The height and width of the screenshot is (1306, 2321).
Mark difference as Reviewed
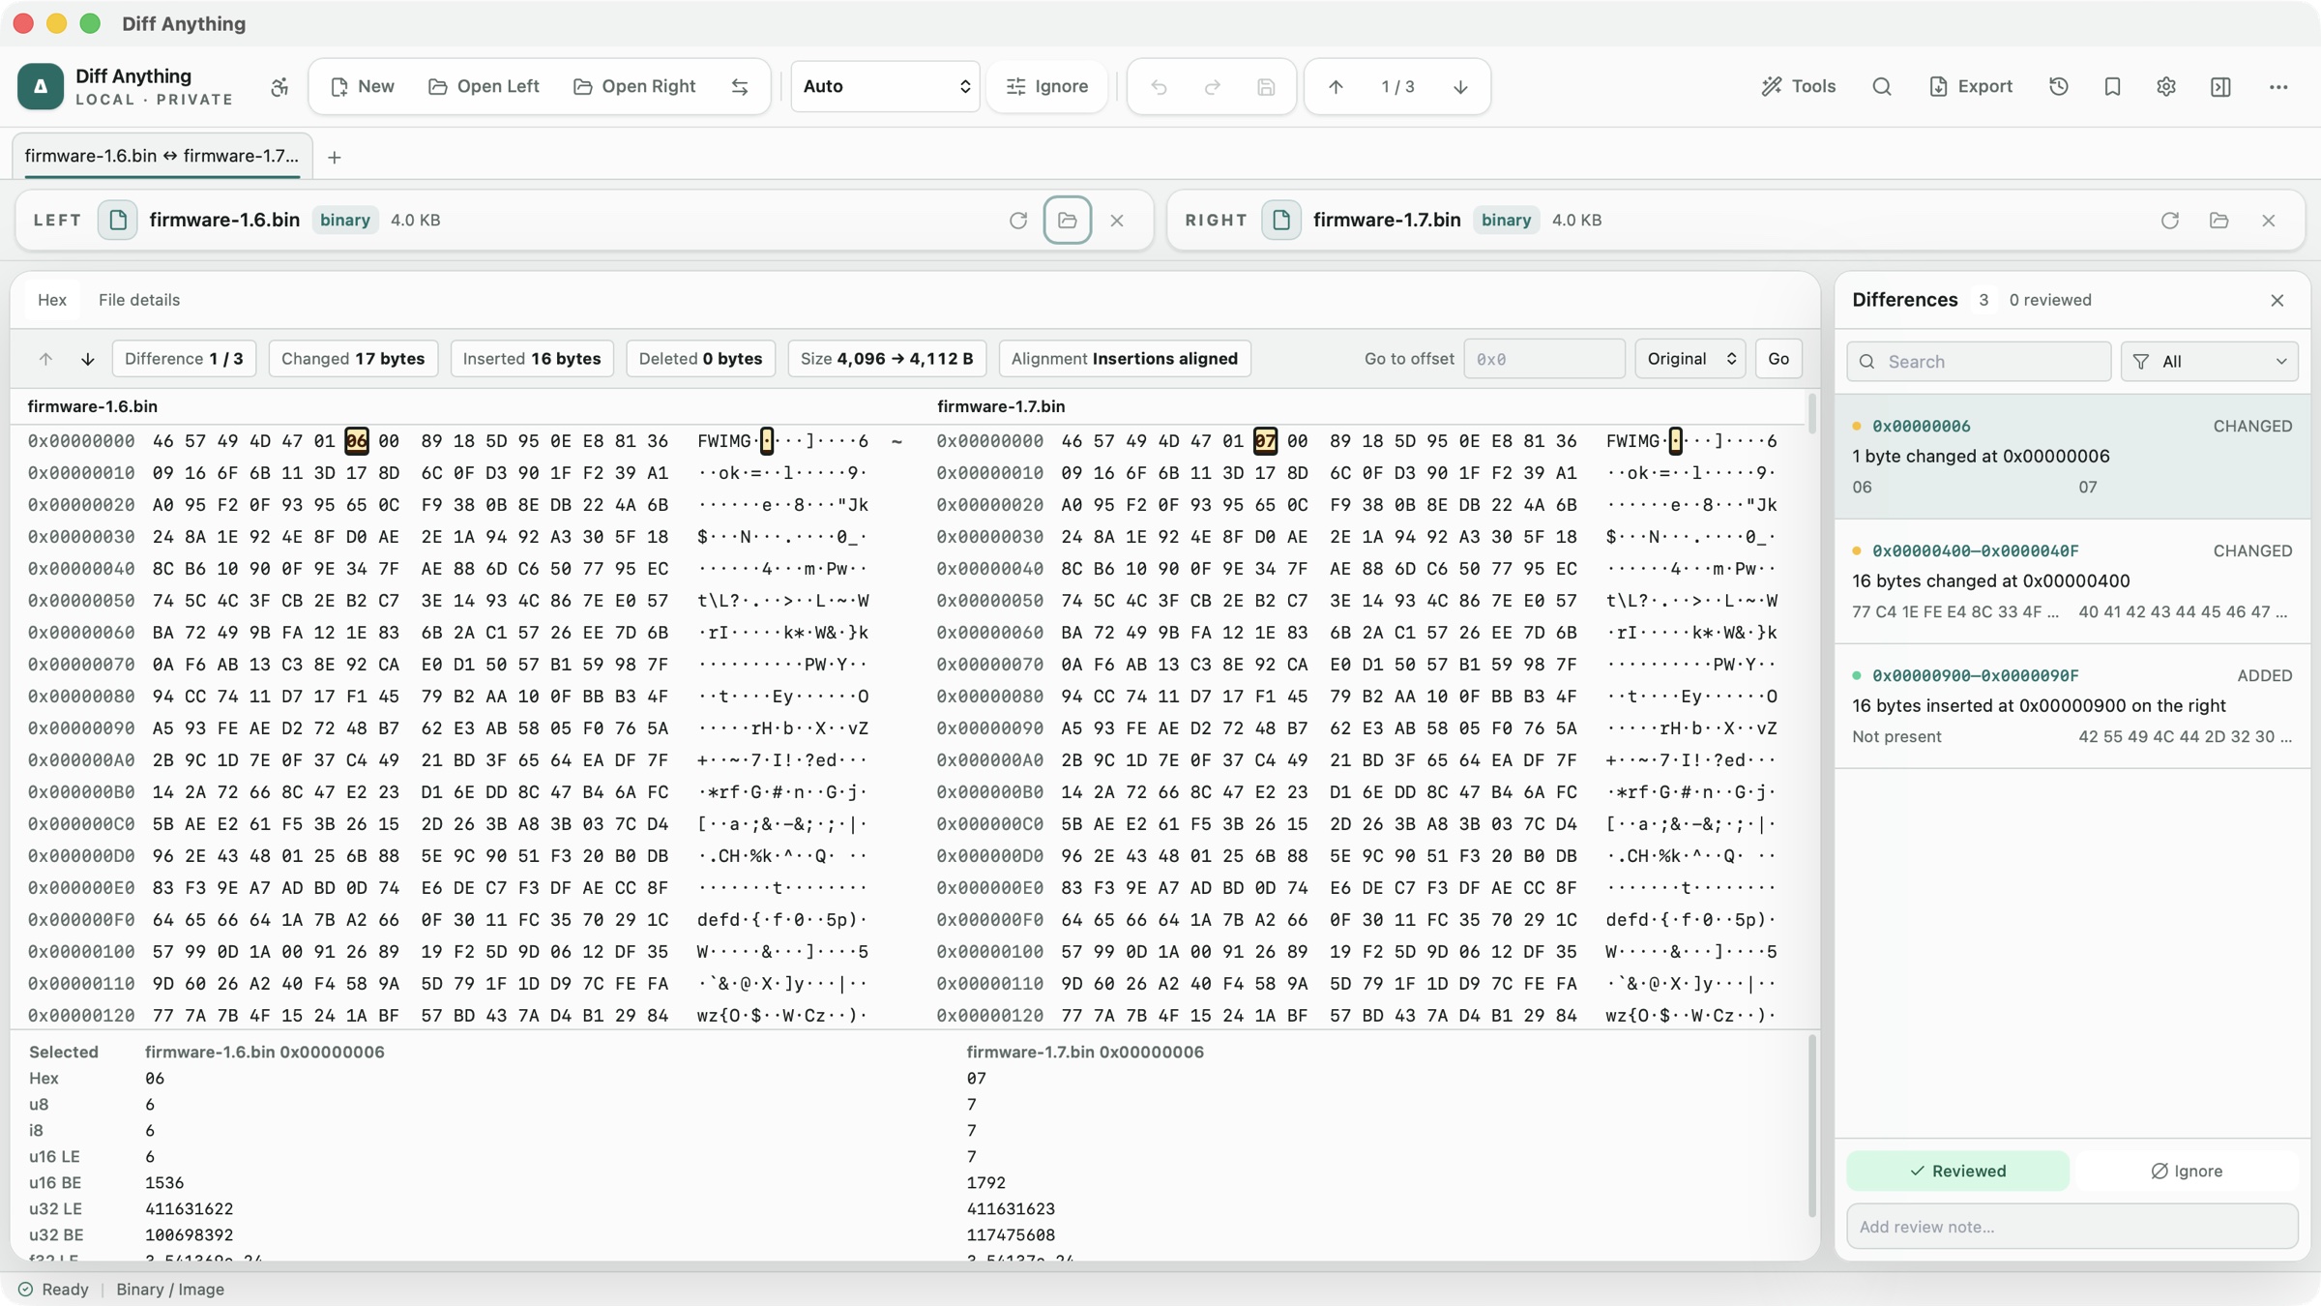point(1958,1172)
